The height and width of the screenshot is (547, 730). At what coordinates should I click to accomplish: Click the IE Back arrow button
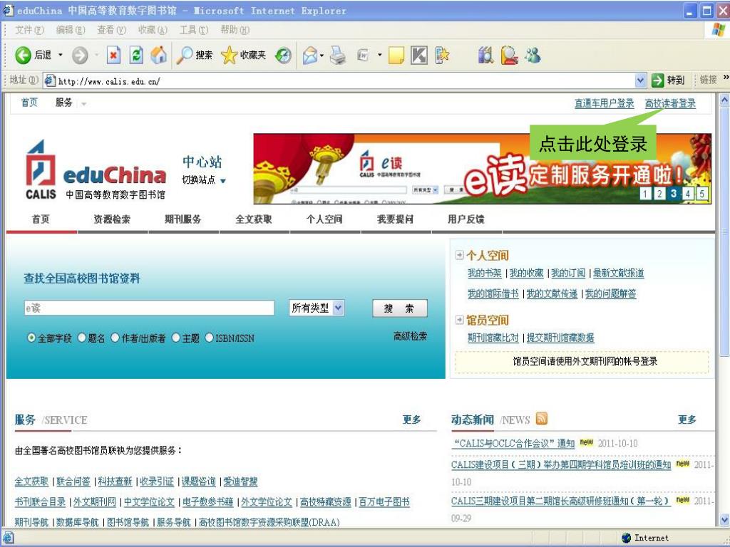tap(23, 56)
